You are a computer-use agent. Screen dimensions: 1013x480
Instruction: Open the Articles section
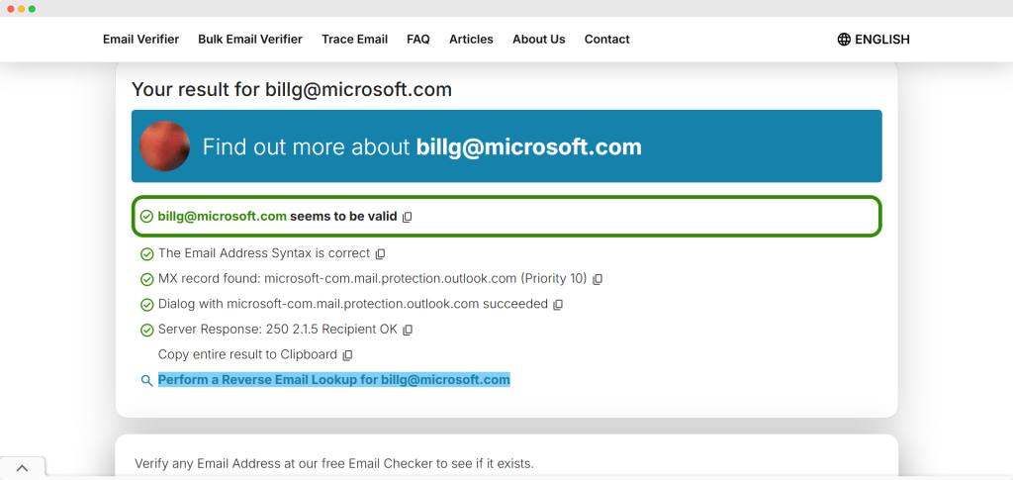point(471,40)
